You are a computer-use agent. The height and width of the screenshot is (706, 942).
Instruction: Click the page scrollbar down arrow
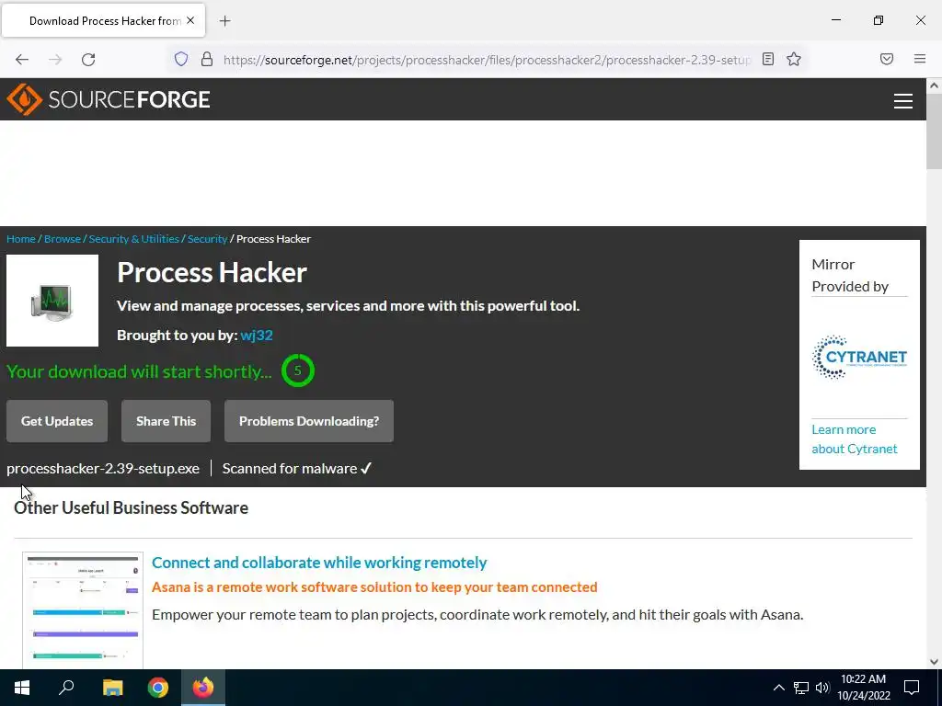[x=935, y=662]
